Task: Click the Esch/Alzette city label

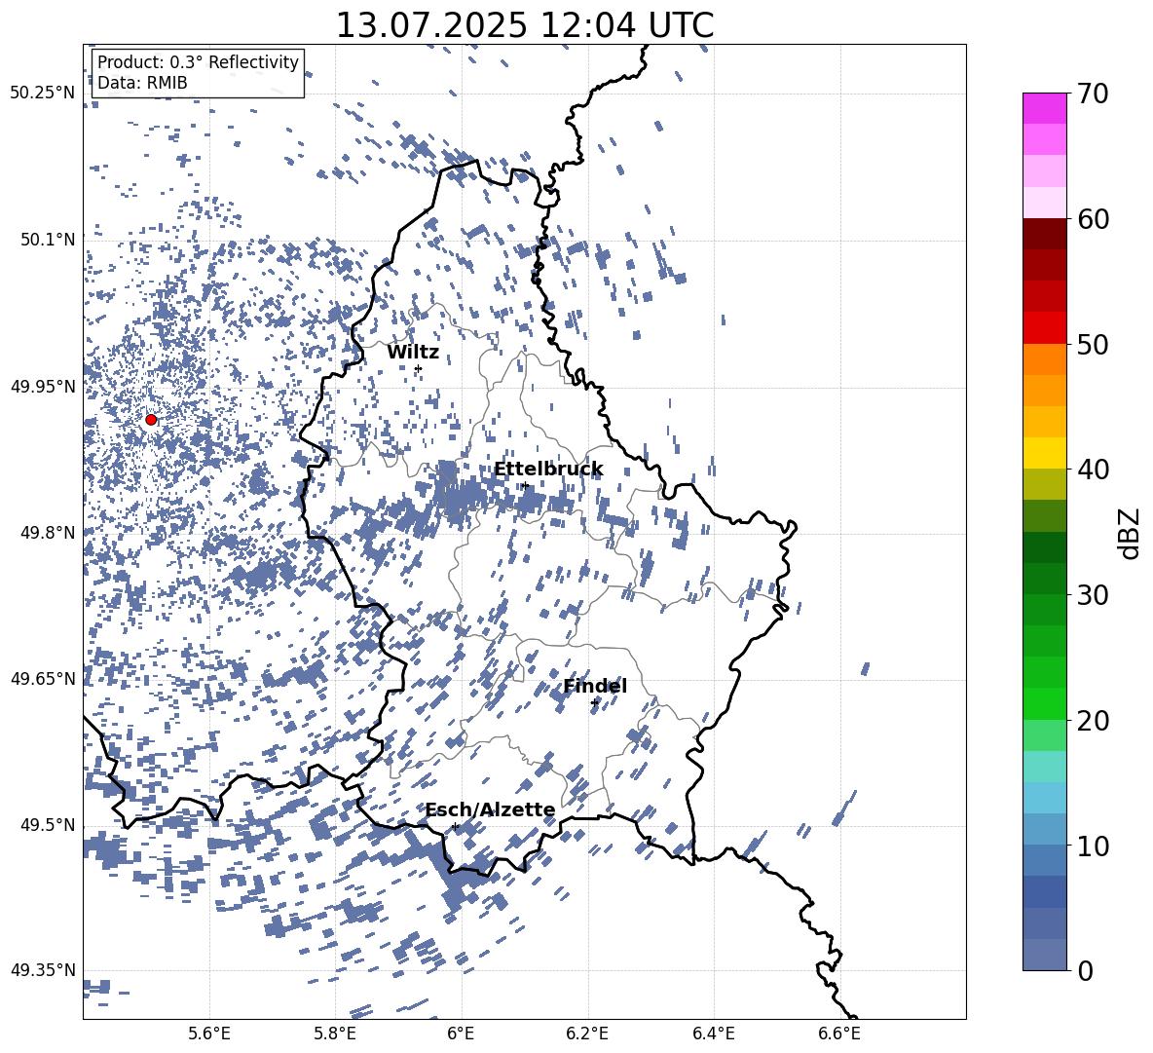Action: (490, 809)
